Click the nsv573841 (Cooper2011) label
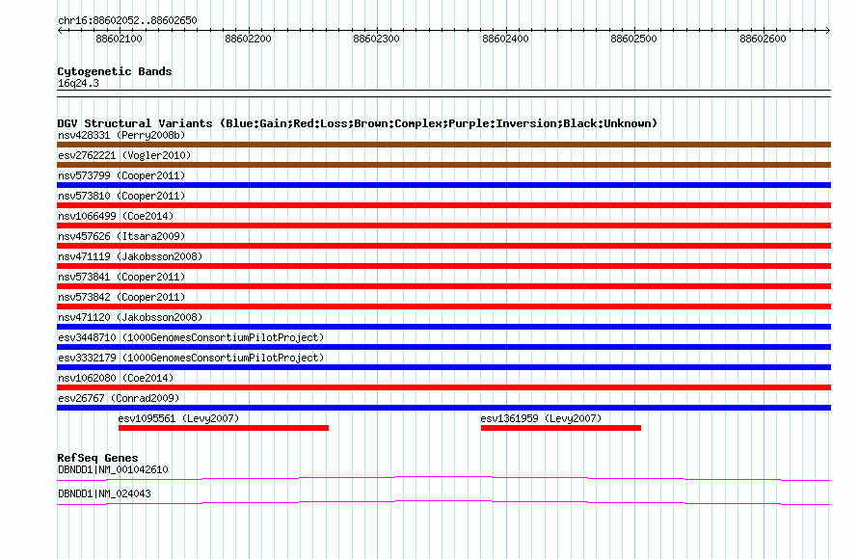Viewport: 858px width, 559px height. [x=121, y=277]
